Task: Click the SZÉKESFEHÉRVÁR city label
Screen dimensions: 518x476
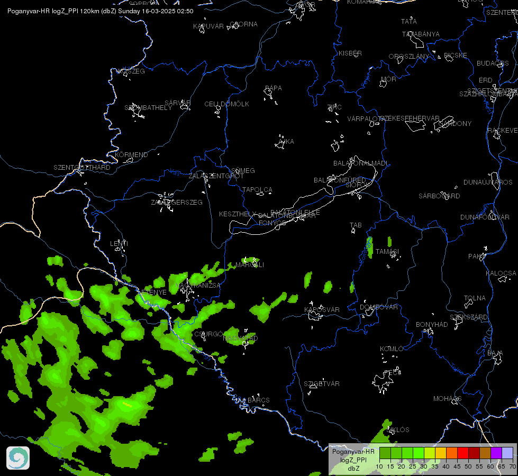Action: pyautogui.click(x=410, y=118)
